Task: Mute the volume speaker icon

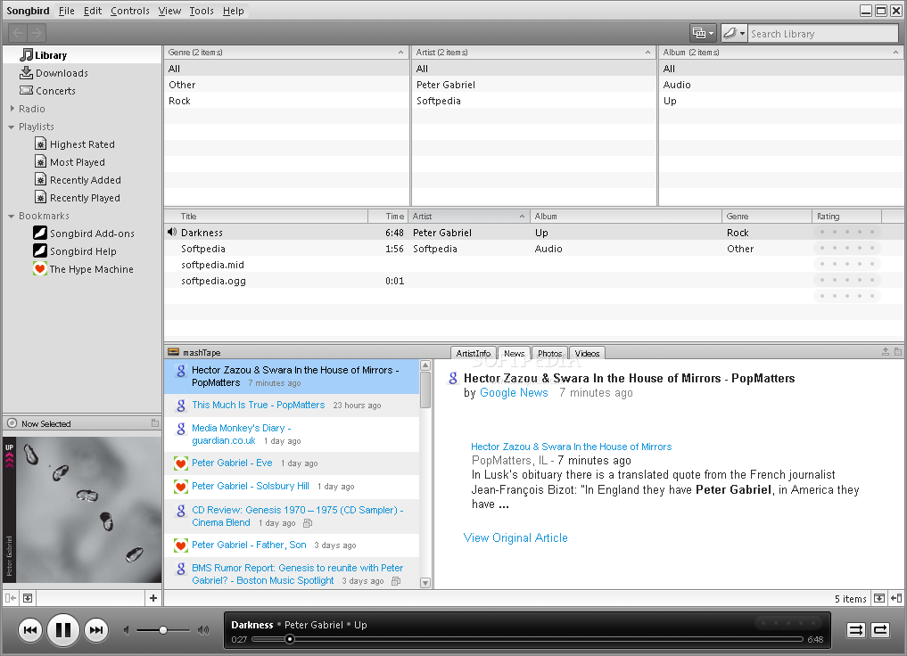Action: pyautogui.click(x=126, y=630)
